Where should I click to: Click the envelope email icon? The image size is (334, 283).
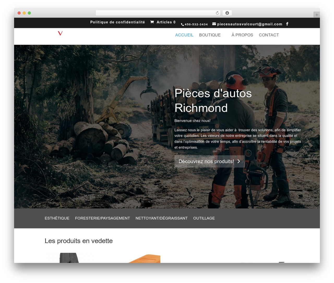tap(214, 24)
